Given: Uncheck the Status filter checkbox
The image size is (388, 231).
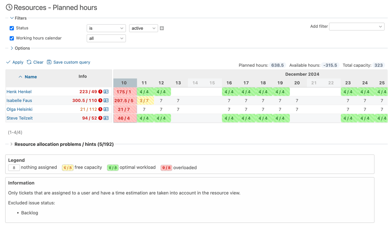Looking at the screenshot, I should coord(11,28).
